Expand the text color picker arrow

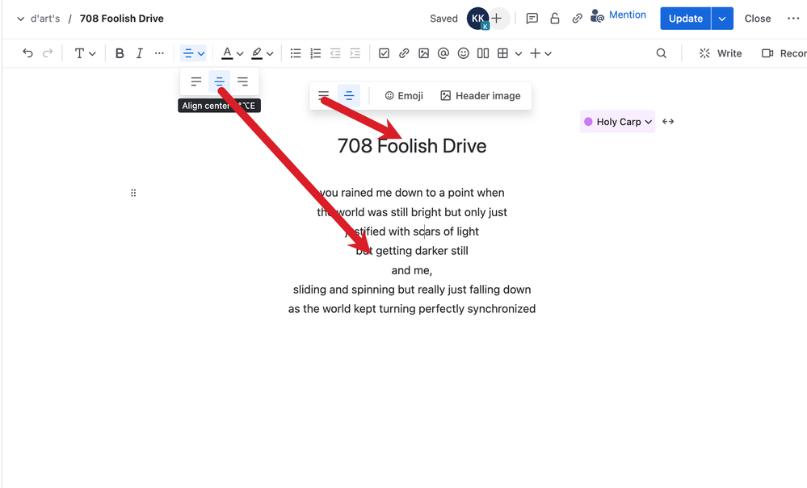coord(240,54)
